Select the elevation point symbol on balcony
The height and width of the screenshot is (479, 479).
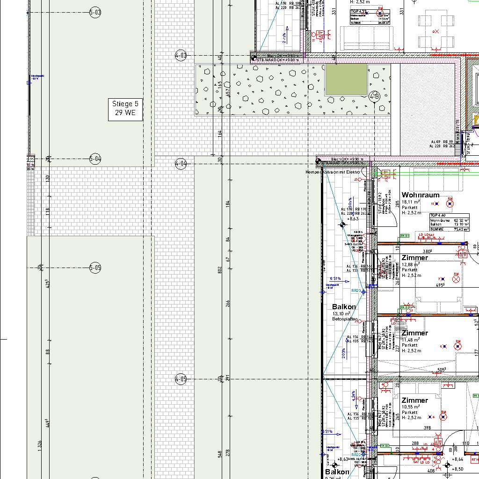coord(342,225)
